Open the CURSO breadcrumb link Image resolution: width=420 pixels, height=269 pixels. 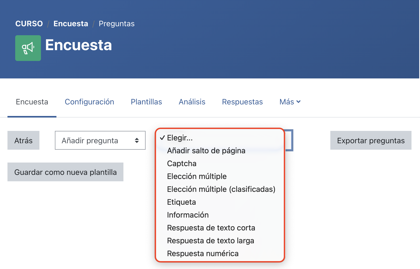[x=29, y=24]
